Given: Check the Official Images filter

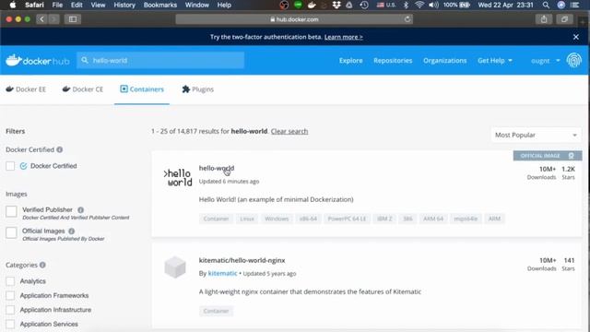Looking at the screenshot, I should (x=11, y=232).
